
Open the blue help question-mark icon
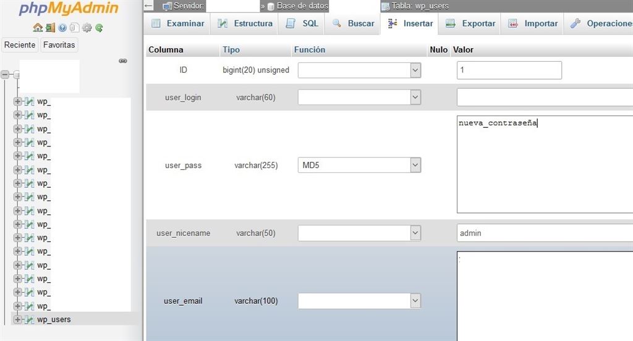(x=62, y=28)
